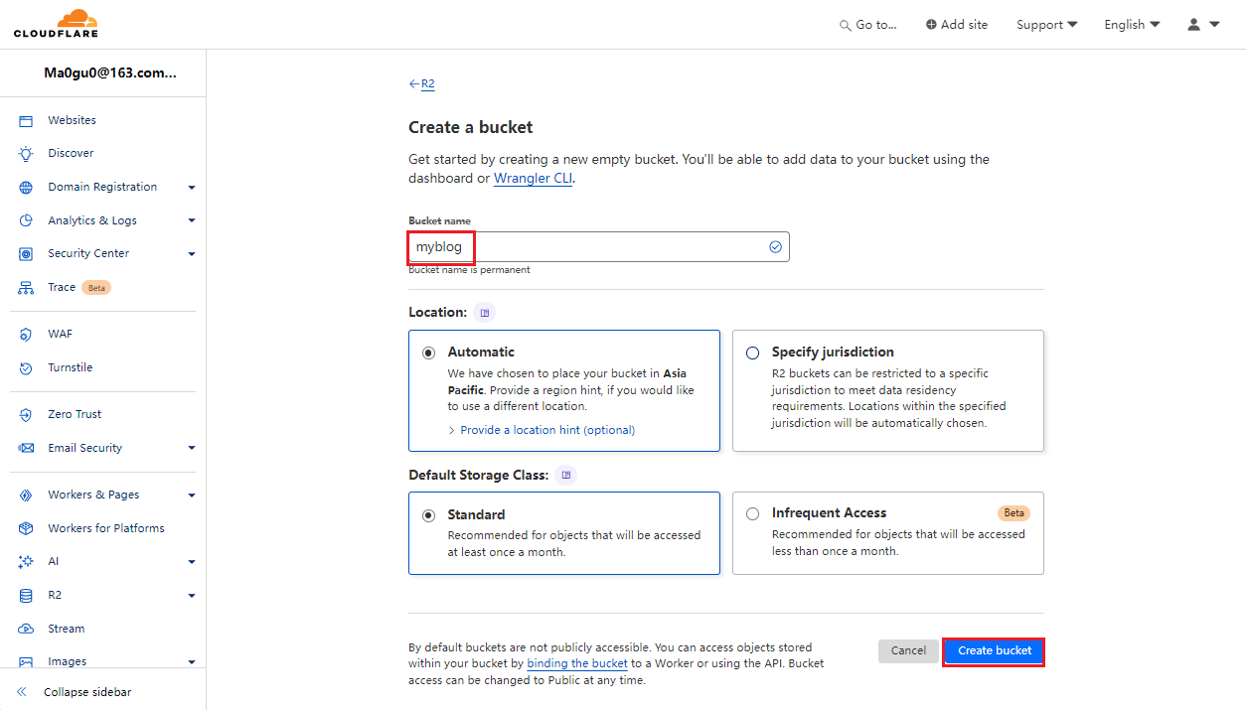
Task: Click the Bucket name input field
Action: coord(599,247)
